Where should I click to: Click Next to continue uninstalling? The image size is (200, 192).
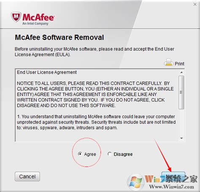[173, 176]
